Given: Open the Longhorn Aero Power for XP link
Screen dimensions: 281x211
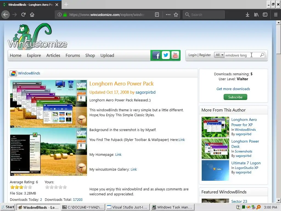Looking at the screenshot, I should [x=244, y=122].
